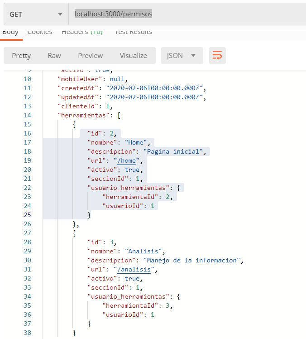Go to the Test Results tab
Screen dimensions: 306x339
tap(133, 32)
